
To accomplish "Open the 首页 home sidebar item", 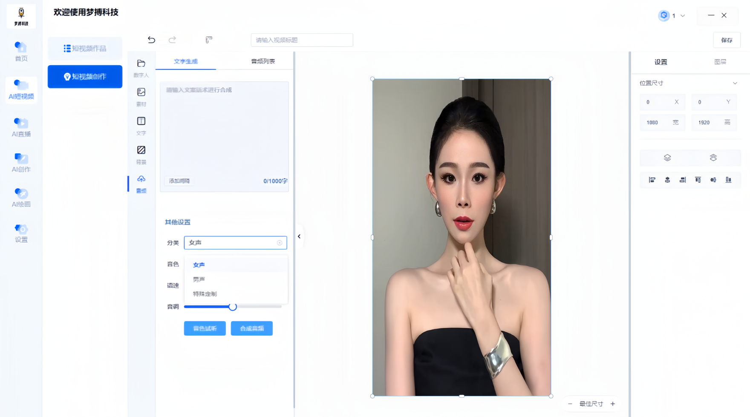I will 21,52.
